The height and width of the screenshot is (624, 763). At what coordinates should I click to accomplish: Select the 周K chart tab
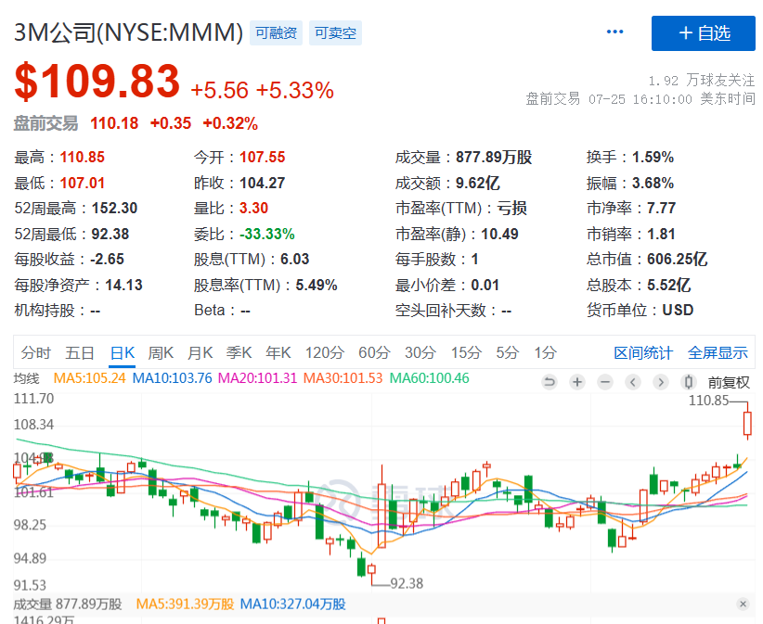[x=161, y=353]
